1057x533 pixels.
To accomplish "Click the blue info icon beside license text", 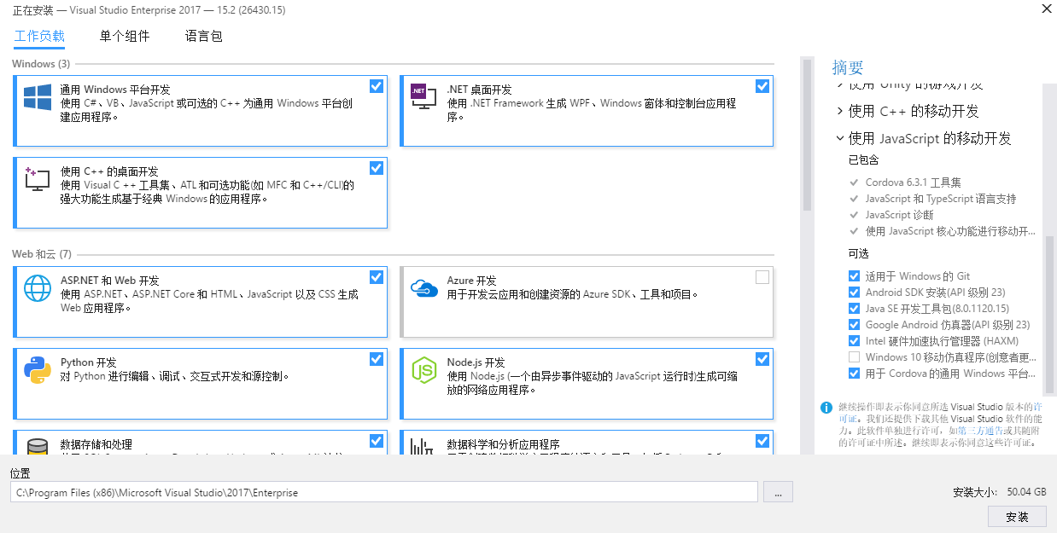I will pos(826,408).
